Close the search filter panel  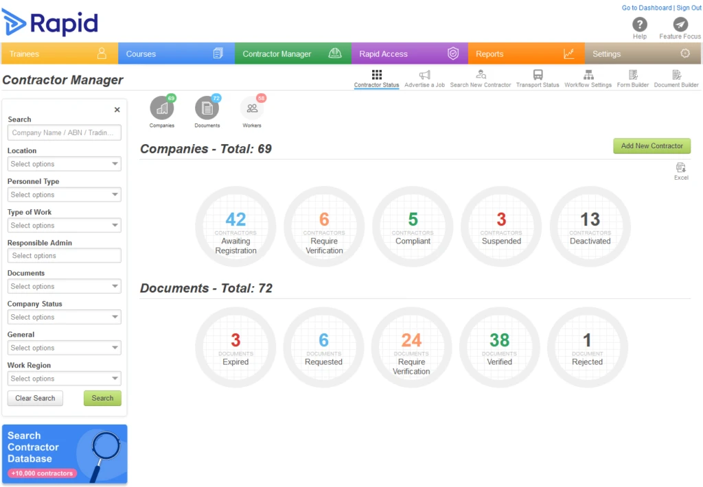tap(117, 110)
